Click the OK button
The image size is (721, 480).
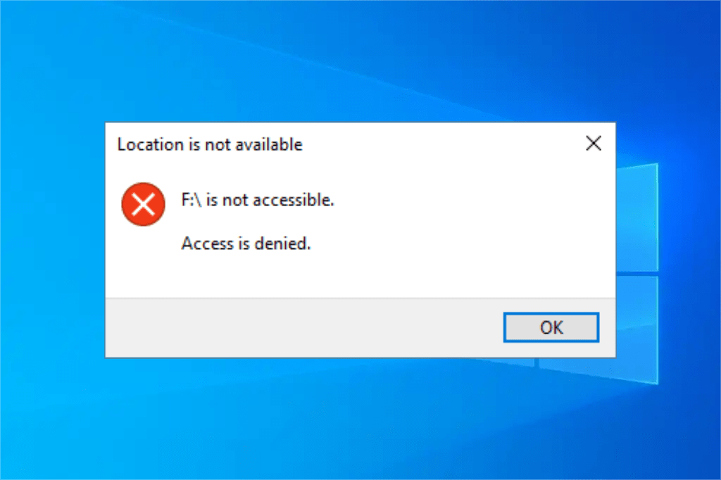551,327
